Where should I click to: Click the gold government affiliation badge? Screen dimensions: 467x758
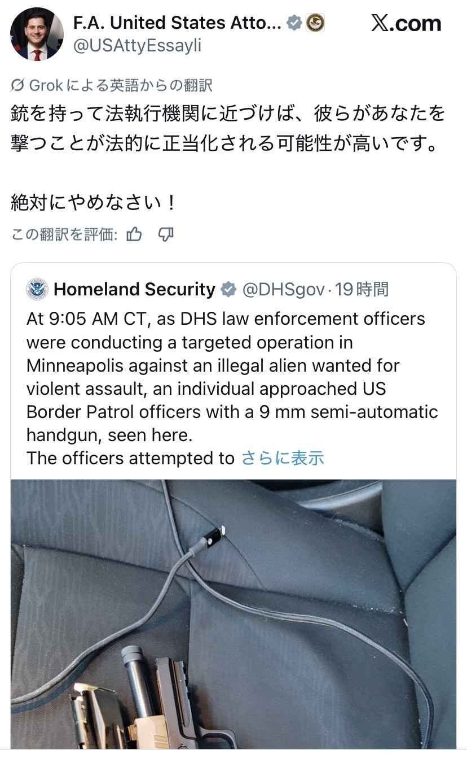click(315, 23)
